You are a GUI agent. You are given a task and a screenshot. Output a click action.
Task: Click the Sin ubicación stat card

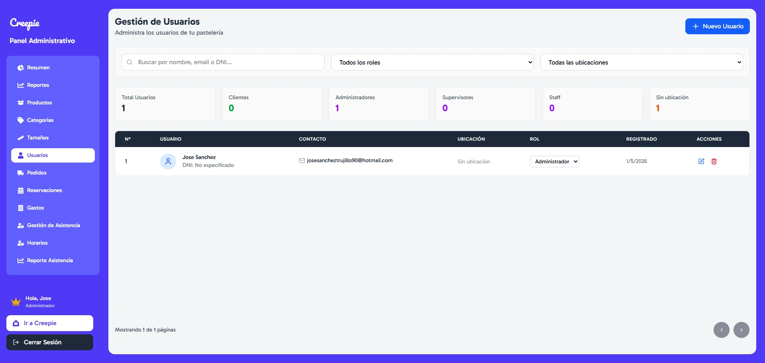pyautogui.click(x=700, y=104)
